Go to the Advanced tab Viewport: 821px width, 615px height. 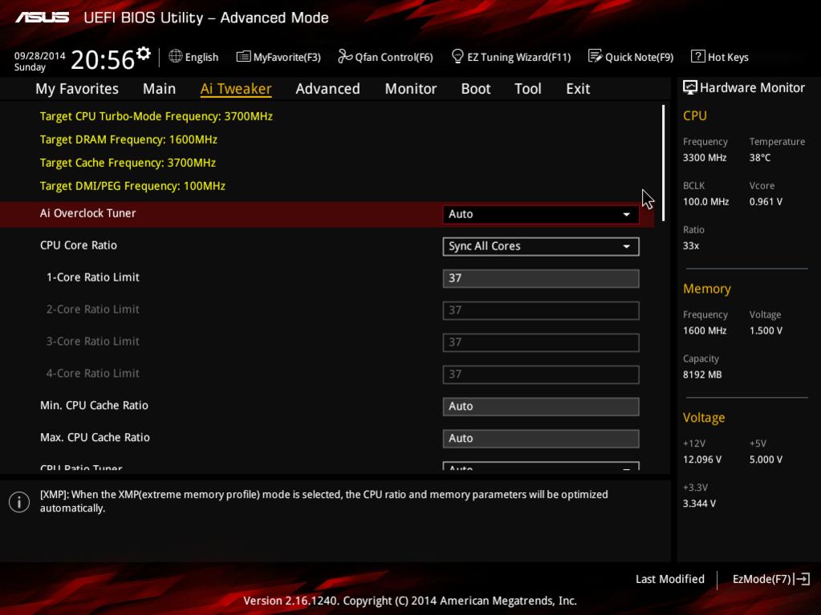[x=327, y=89]
